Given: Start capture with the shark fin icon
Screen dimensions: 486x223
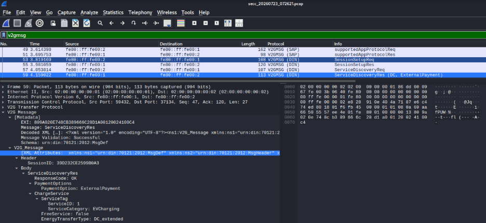Looking at the screenshot, I should [6, 23].
